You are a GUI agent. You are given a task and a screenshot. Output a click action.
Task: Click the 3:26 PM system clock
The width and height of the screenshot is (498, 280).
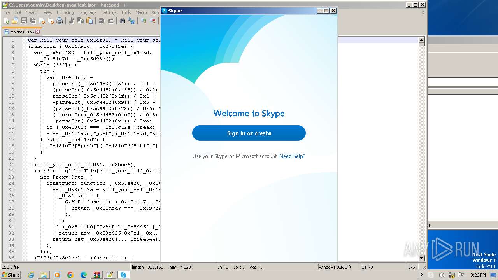(x=478, y=275)
